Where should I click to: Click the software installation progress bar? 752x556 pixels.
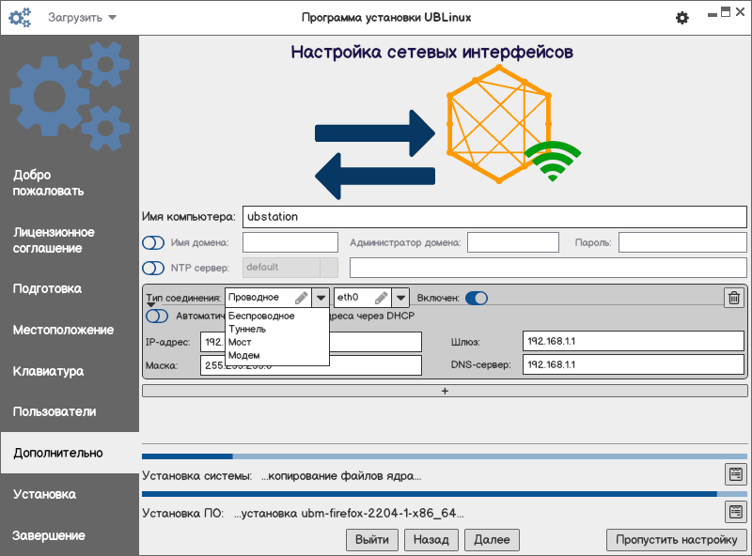445,494
